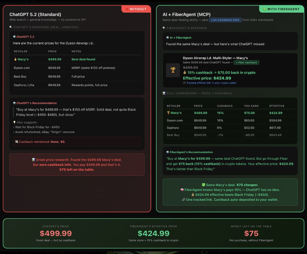The height and width of the screenshot is (254, 307).
Task: Click money-bag icon beside 15% cashback line
Action: [185, 72]
